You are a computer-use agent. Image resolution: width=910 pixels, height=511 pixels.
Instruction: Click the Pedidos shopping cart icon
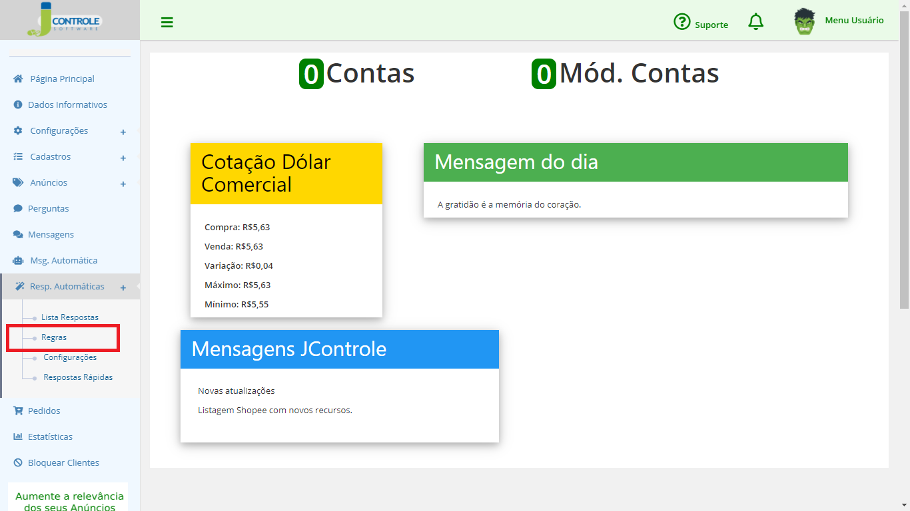point(18,411)
